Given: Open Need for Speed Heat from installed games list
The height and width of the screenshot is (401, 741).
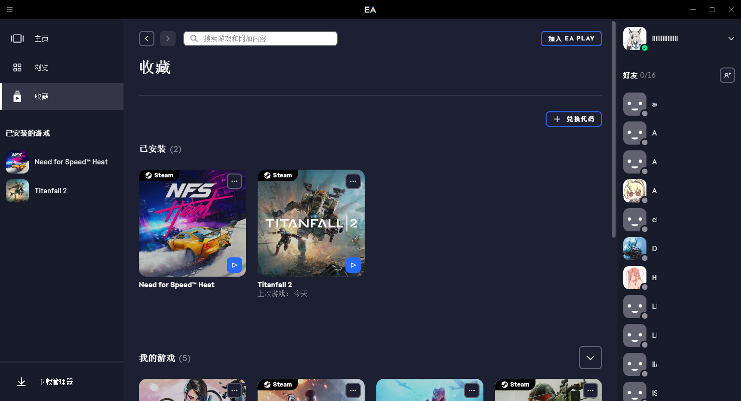Looking at the screenshot, I should coord(62,162).
